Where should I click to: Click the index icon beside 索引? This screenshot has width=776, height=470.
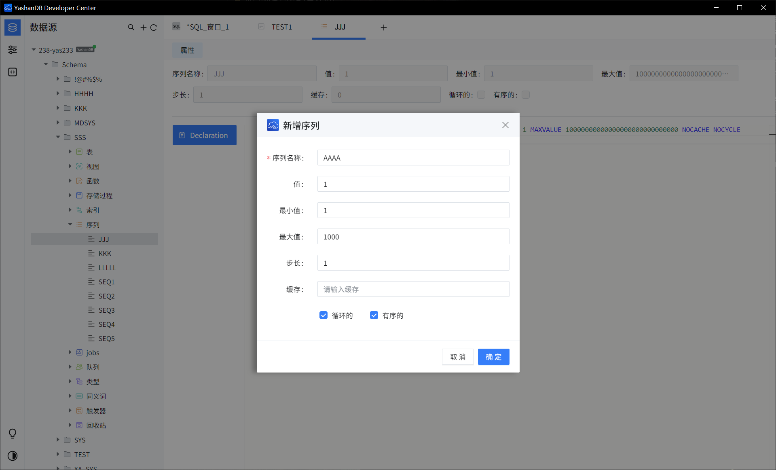pyautogui.click(x=79, y=210)
